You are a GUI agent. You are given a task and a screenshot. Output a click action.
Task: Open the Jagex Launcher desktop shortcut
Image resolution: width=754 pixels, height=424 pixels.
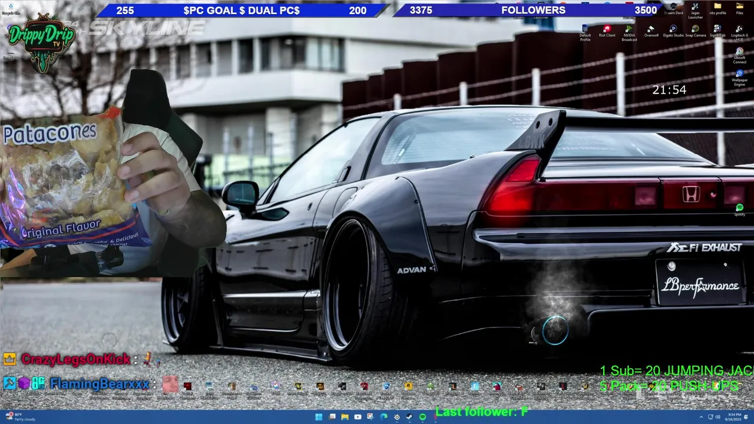(x=695, y=11)
